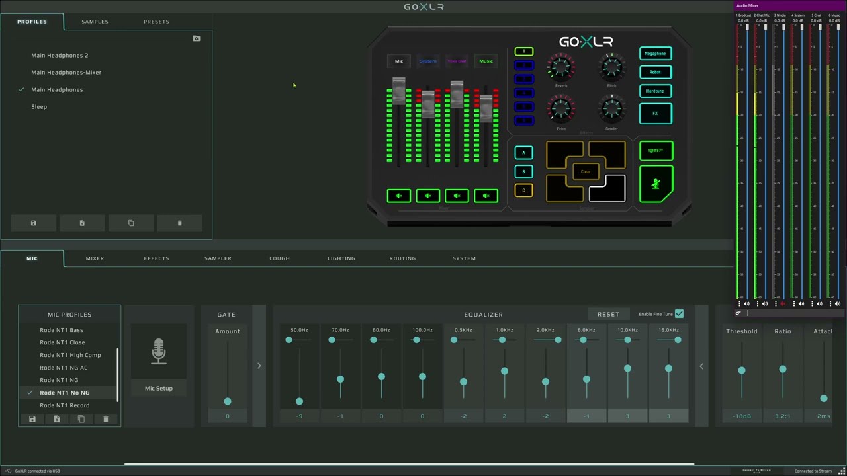
Task: Expand the Gate section with right chevron
Action: pos(259,366)
